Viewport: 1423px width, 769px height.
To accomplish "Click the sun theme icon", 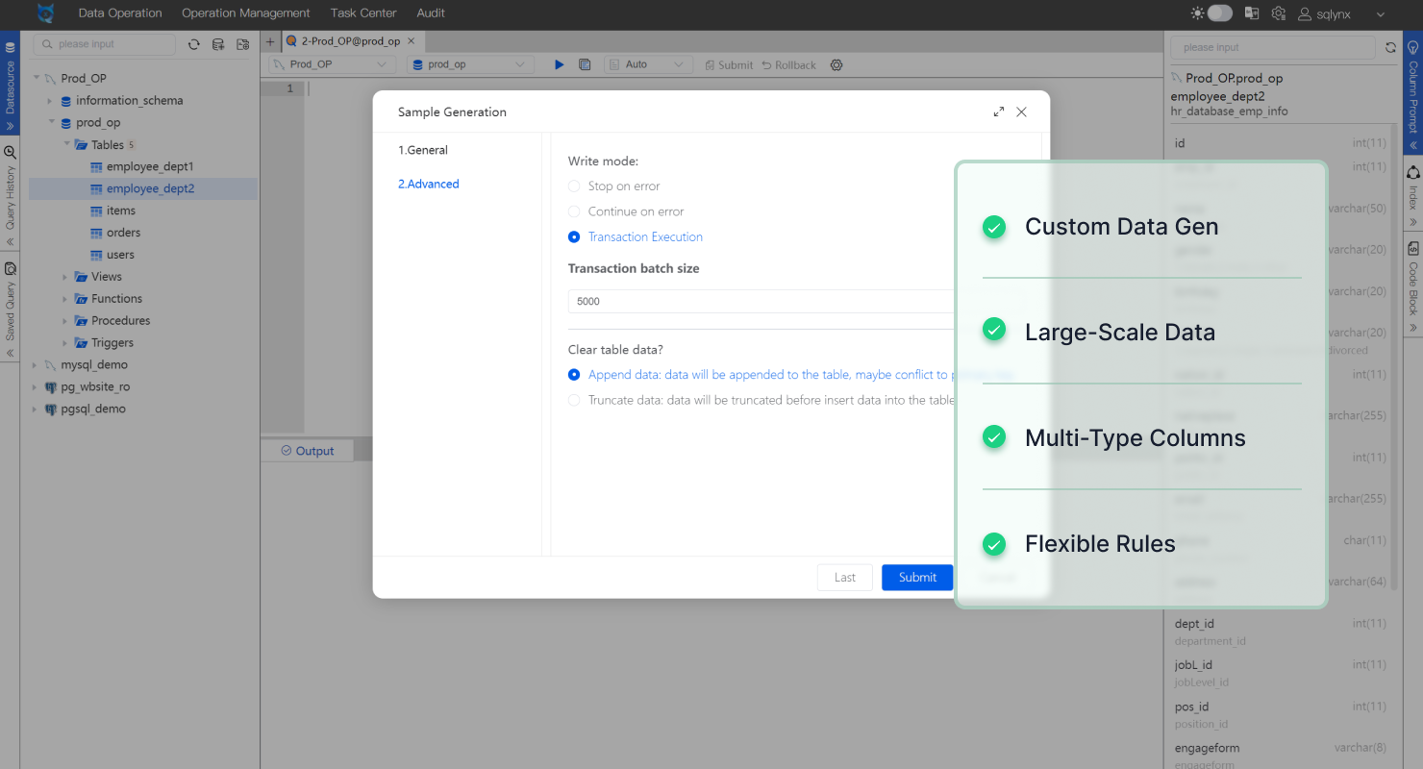I will pos(1197,13).
